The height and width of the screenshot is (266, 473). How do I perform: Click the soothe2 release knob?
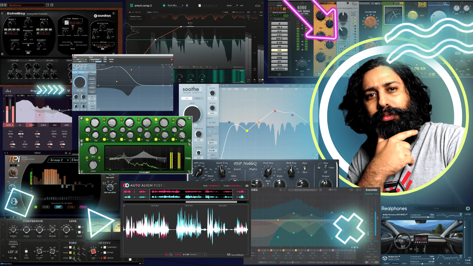click(212, 108)
